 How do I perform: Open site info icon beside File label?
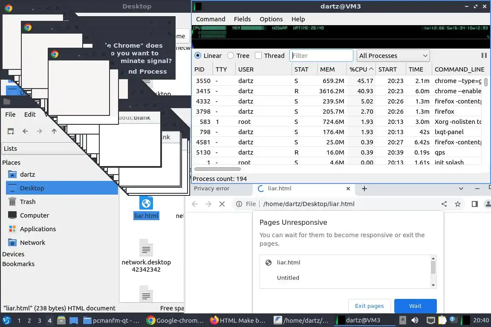click(239, 204)
